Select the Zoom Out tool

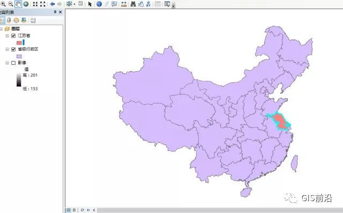pos(11,4)
